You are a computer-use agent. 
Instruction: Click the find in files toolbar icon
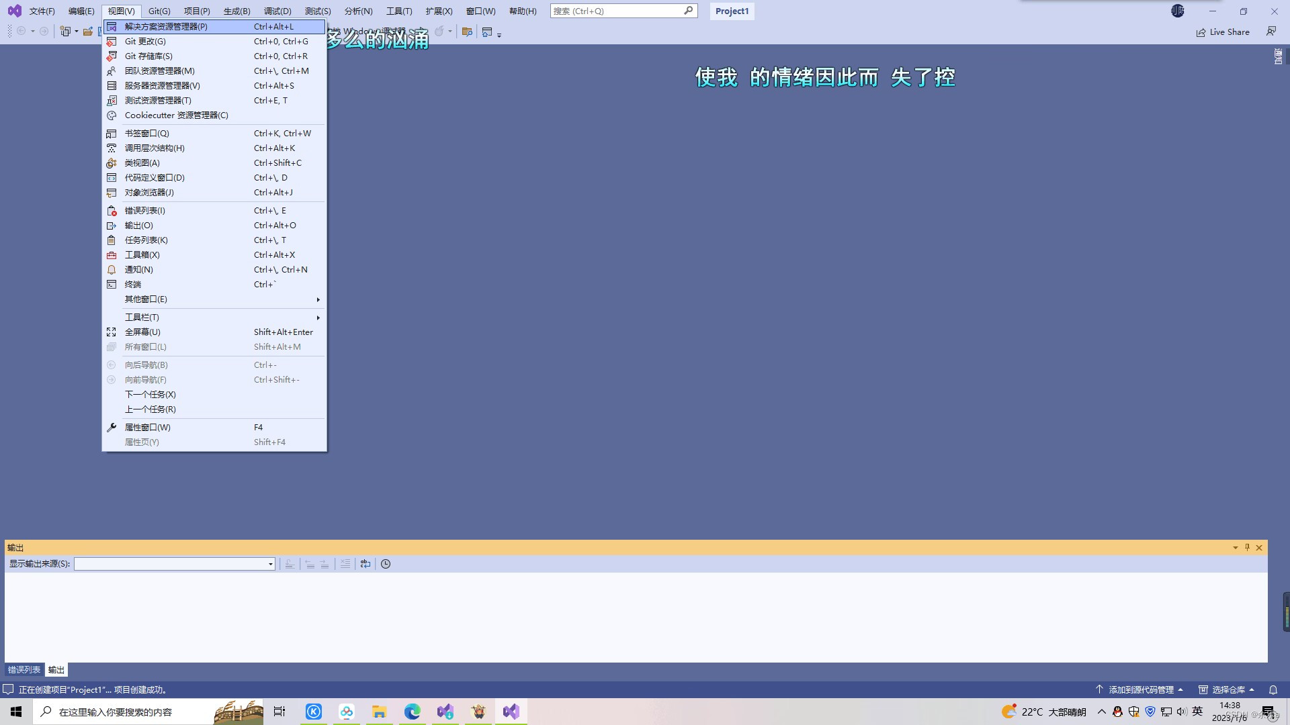pyautogui.click(x=467, y=32)
